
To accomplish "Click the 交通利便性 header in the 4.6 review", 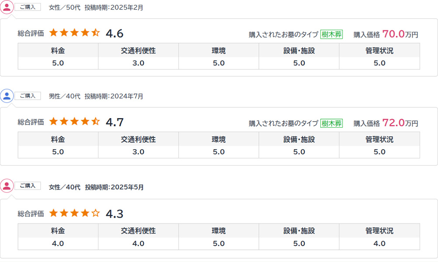I will point(138,50).
